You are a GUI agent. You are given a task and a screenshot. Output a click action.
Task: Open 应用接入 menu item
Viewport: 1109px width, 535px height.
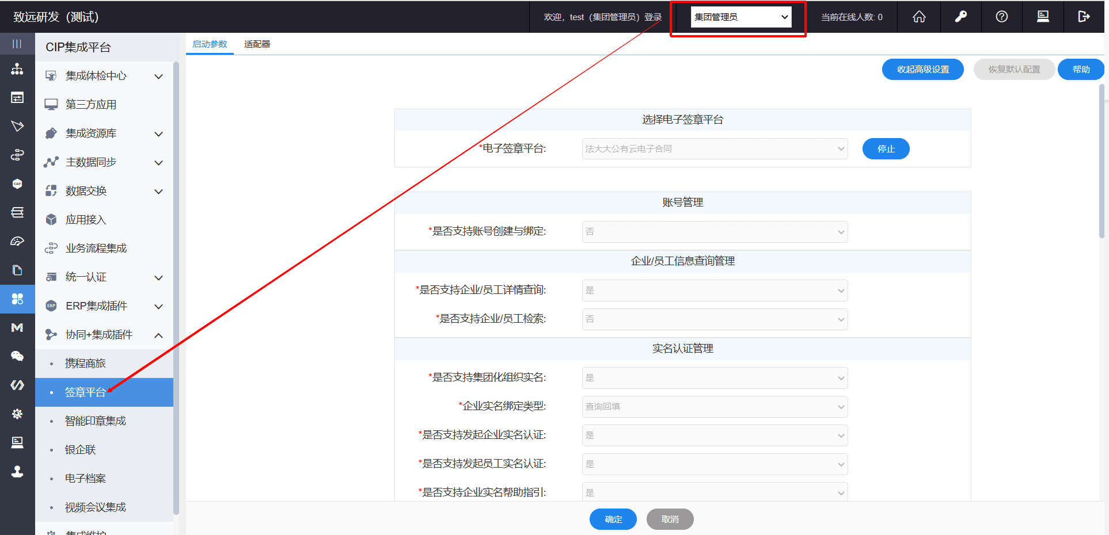tap(104, 220)
